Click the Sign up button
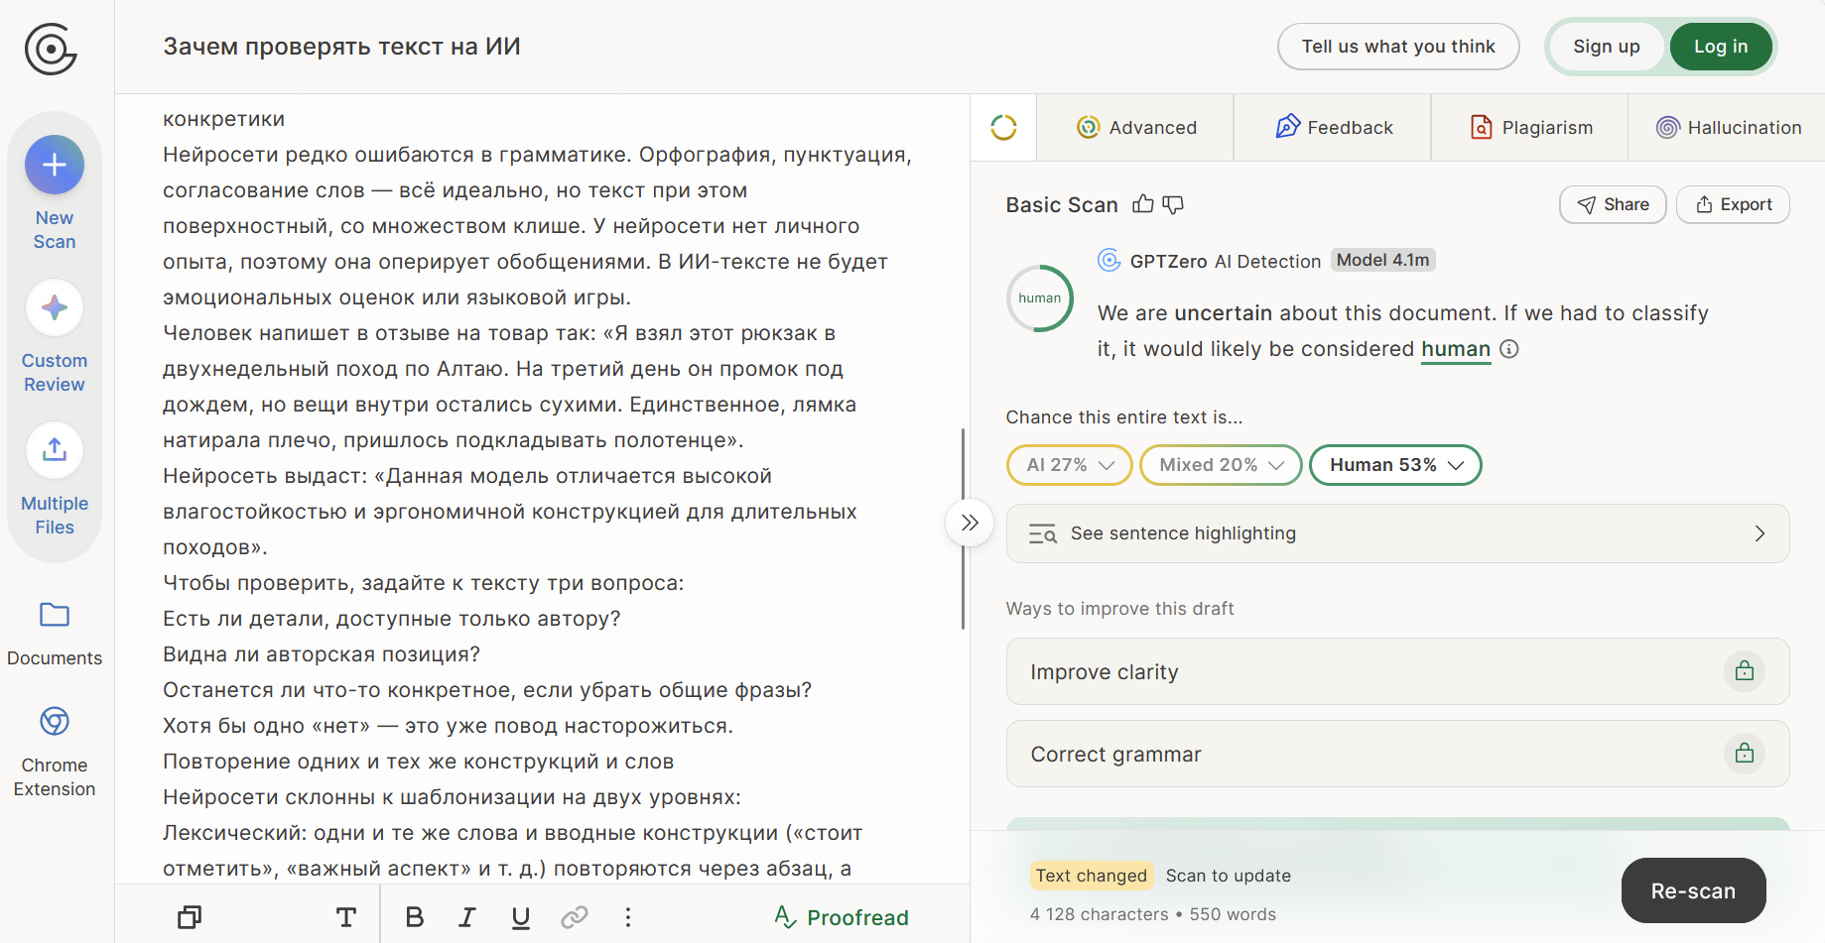1825x943 pixels. click(x=1606, y=47)
